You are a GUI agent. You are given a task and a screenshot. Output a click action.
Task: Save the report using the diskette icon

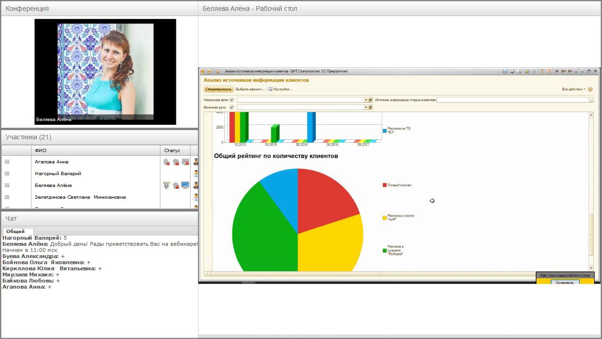(x=505, y=72)
